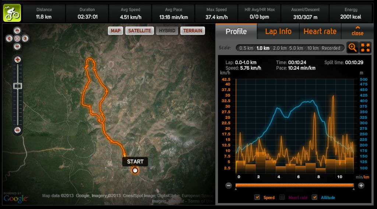Pan the map right with arrow

pyautogui.click(x=25, y=38)
